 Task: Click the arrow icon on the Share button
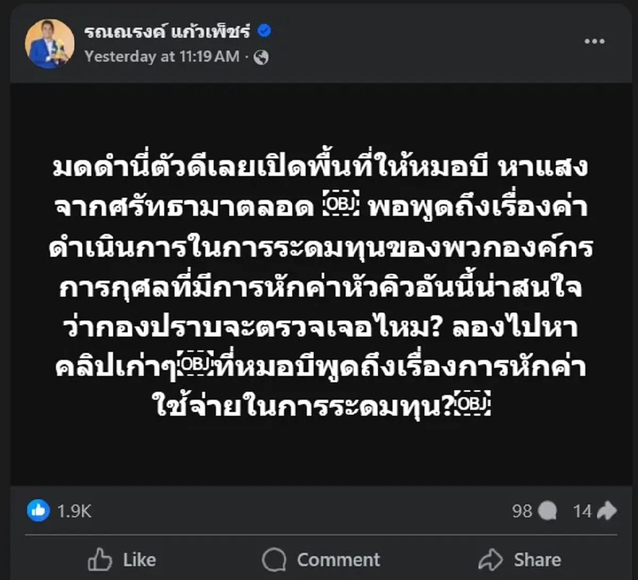[492, 559]
